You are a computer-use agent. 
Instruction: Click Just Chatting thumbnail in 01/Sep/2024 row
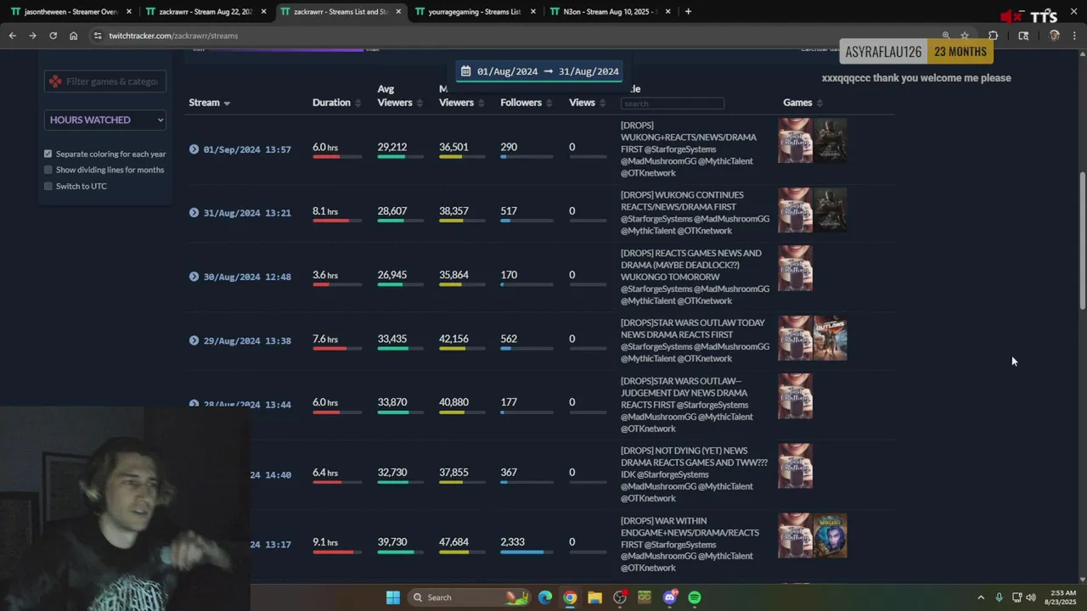[796, 140]
